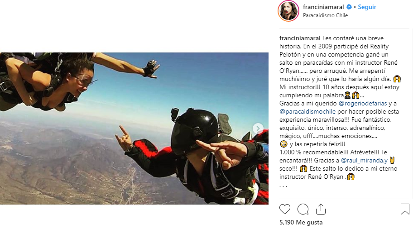Click the grinning emoji in caption
The height and width of the screenshot is (229, 413).
click(283, 144)
